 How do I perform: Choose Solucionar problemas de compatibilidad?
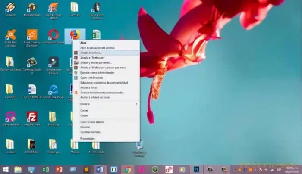(106, 83)
